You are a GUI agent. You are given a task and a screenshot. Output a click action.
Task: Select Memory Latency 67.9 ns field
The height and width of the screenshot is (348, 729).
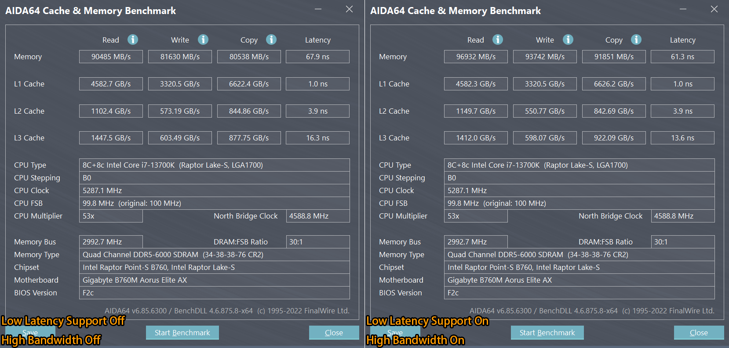pos(317,57)
